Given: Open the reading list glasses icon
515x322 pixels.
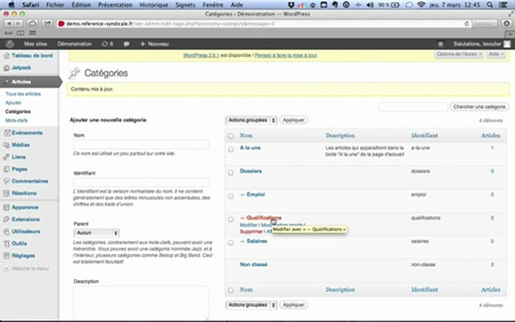Looking at the screenshot, I should coord(8,33).
